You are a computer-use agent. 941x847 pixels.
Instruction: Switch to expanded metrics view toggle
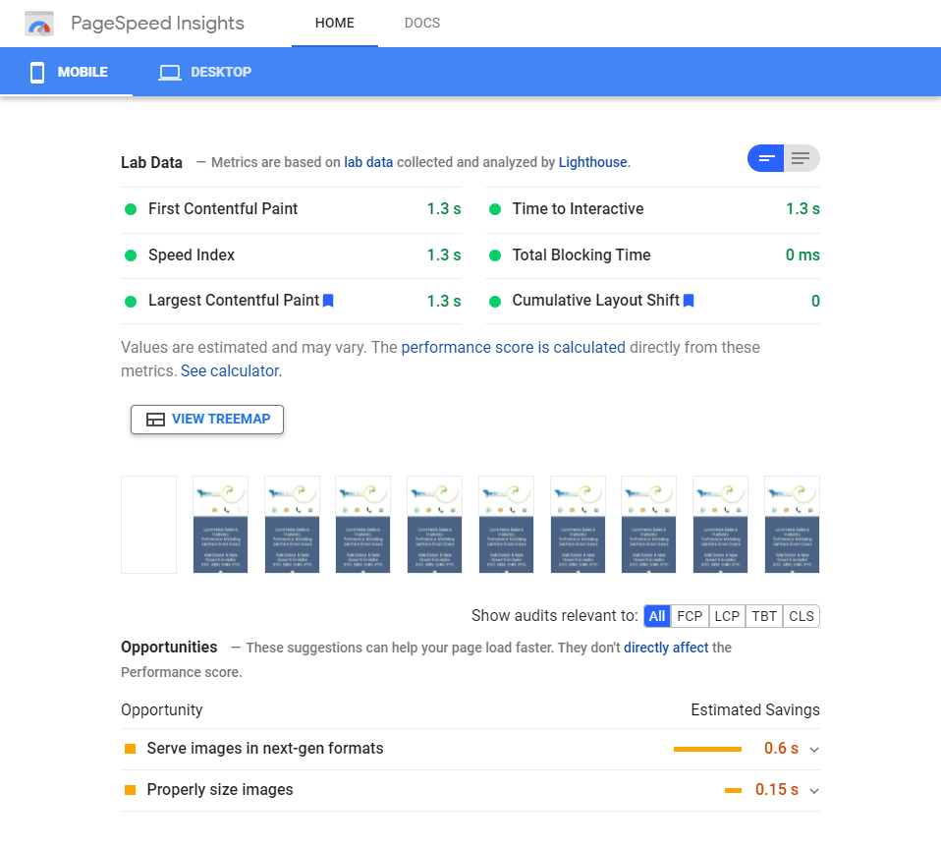(802, 158)
